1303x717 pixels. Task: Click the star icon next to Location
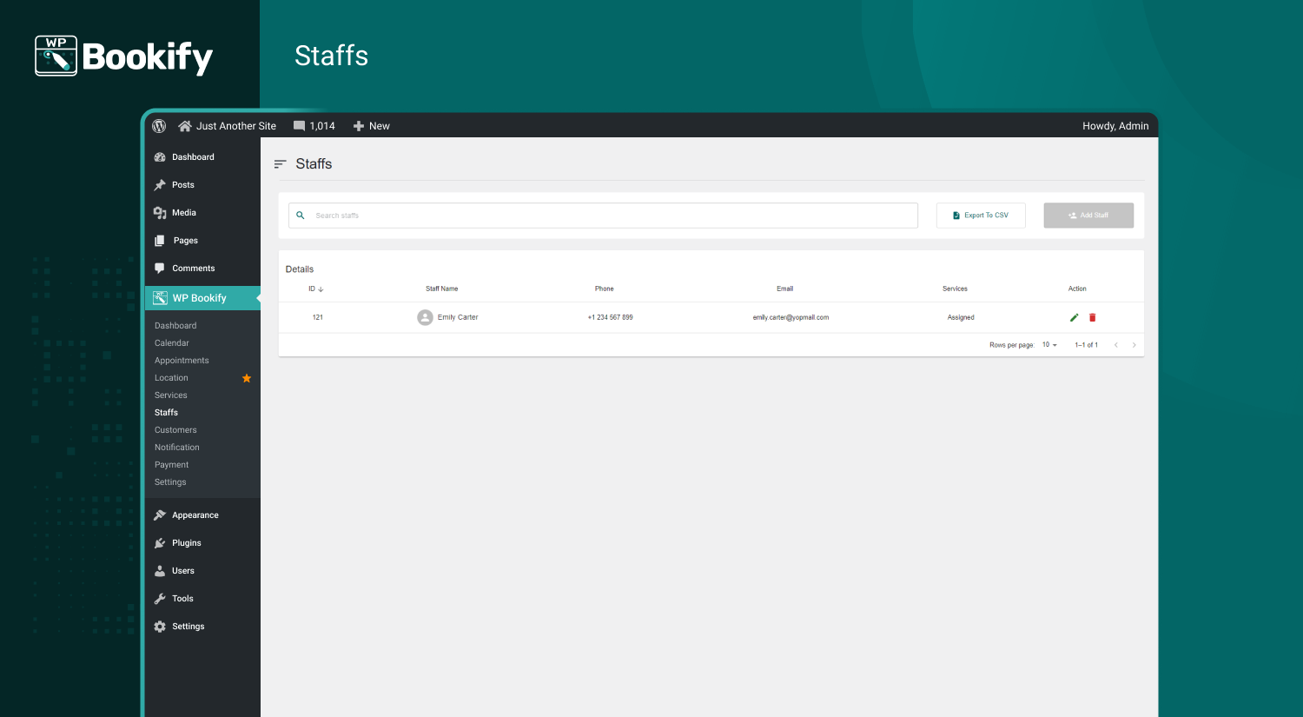coord(247,377)
